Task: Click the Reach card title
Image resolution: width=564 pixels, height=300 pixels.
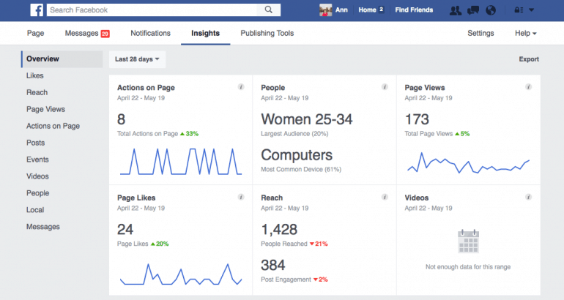Action: (272, 198)
